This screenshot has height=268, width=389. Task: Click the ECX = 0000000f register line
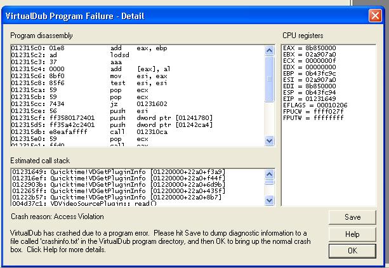click(x=310, y=60)
